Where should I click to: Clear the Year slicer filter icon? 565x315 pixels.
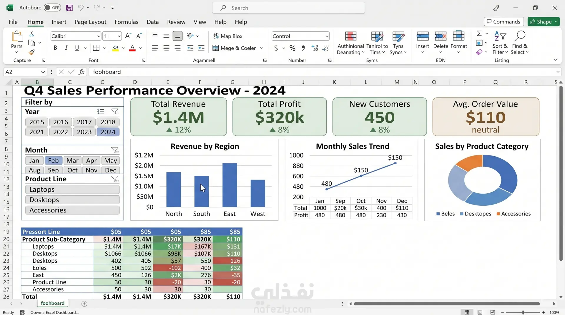[115, 112]
